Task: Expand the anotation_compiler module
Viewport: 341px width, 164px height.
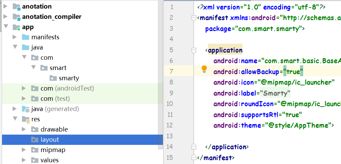Action: click(5, 16)
